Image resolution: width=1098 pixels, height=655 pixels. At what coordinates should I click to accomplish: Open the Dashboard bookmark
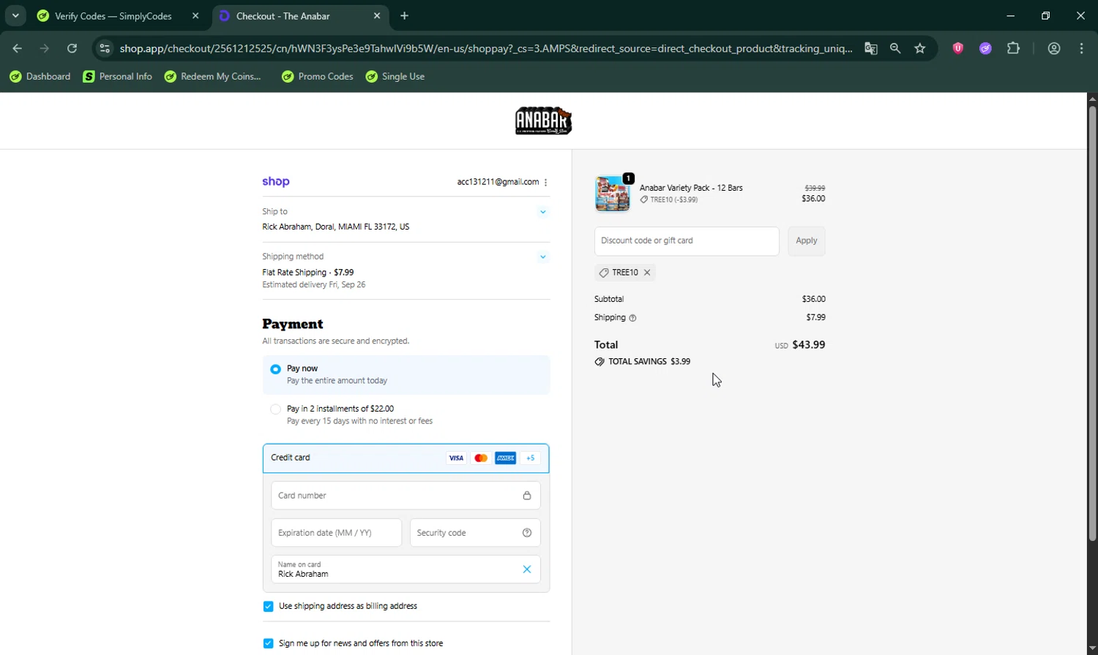click(x=40, y=76)
